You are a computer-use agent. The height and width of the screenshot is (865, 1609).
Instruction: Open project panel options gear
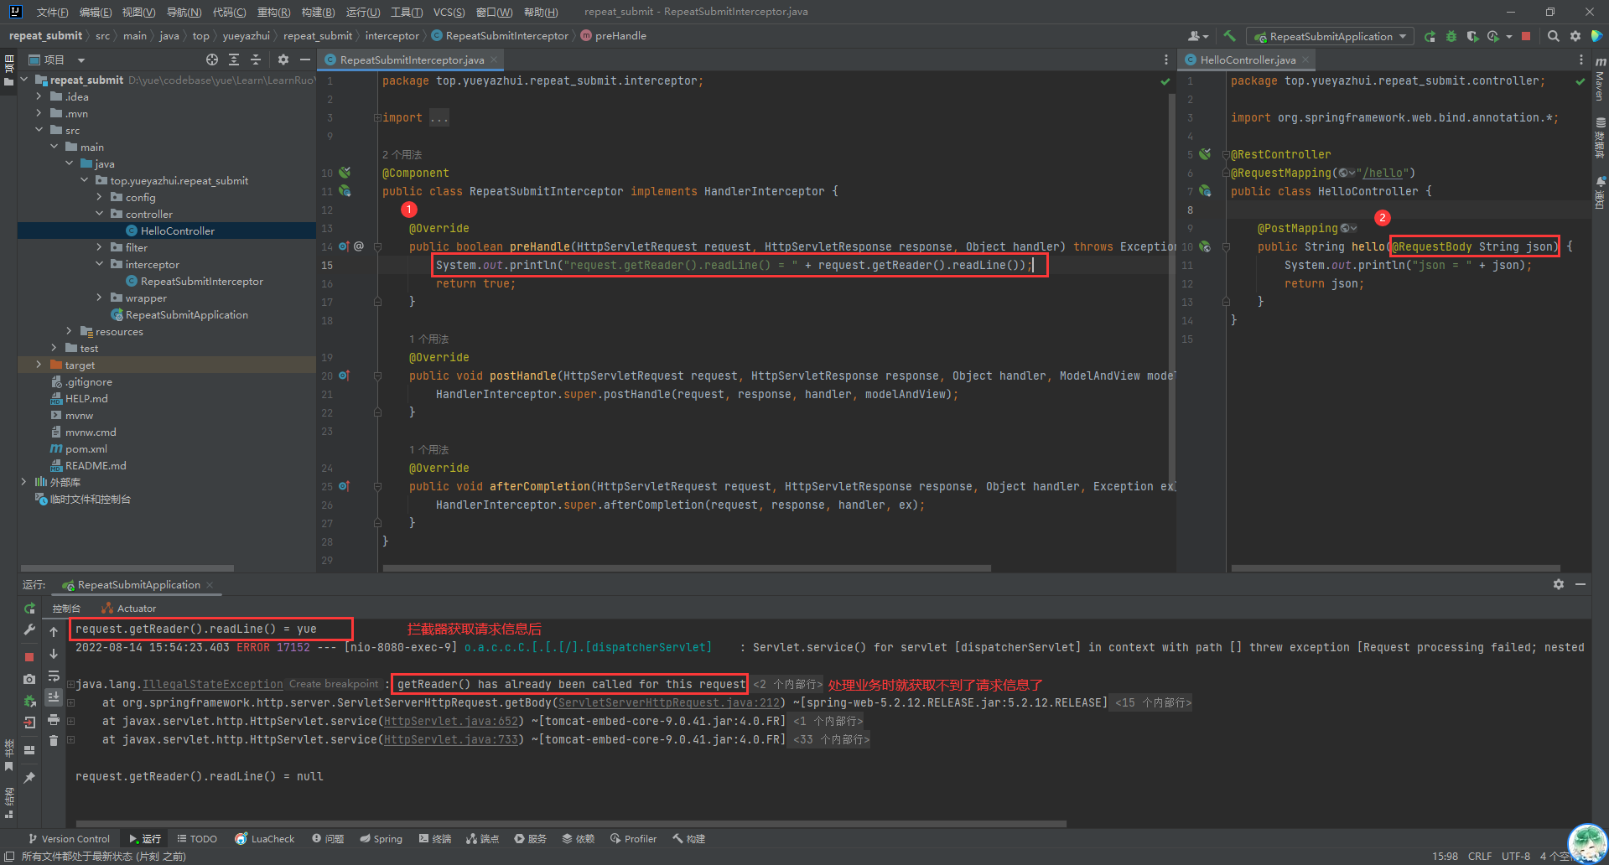pyautogui.click(x=283, y=60)
